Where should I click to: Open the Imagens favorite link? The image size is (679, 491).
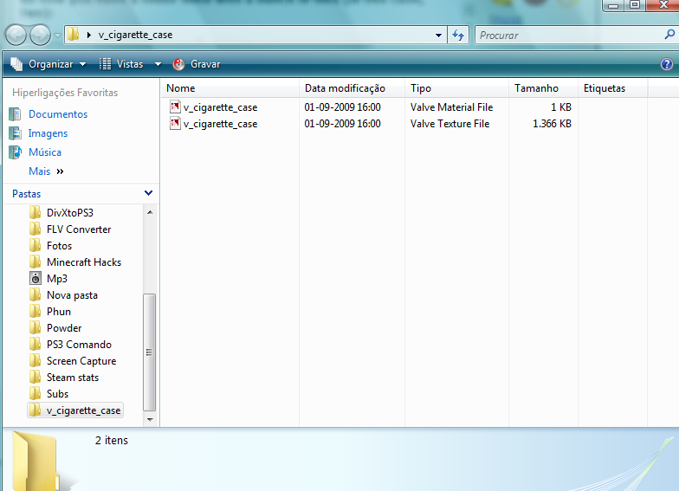pos(48,133)
